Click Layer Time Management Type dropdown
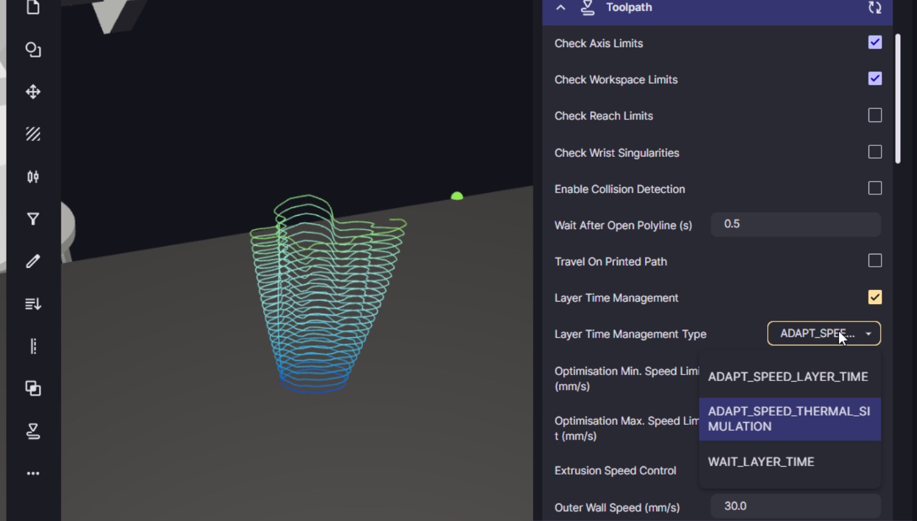Screen dimensions: 917x521 click(823, 334)
